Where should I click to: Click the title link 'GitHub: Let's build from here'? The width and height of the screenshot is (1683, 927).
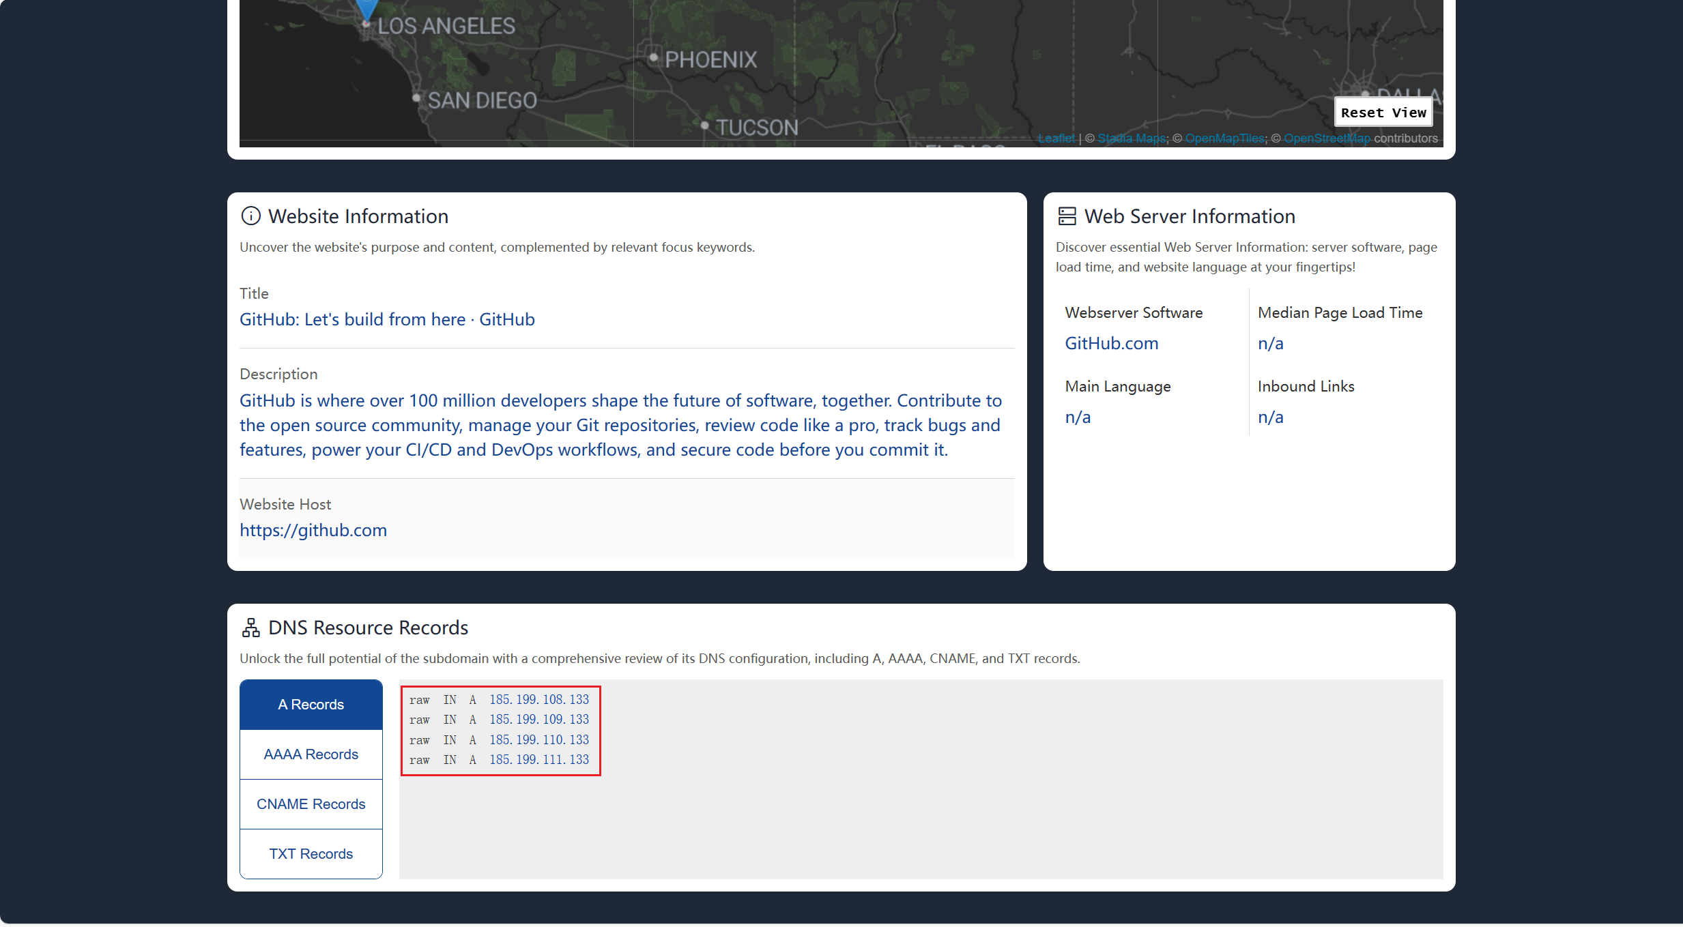387,319
